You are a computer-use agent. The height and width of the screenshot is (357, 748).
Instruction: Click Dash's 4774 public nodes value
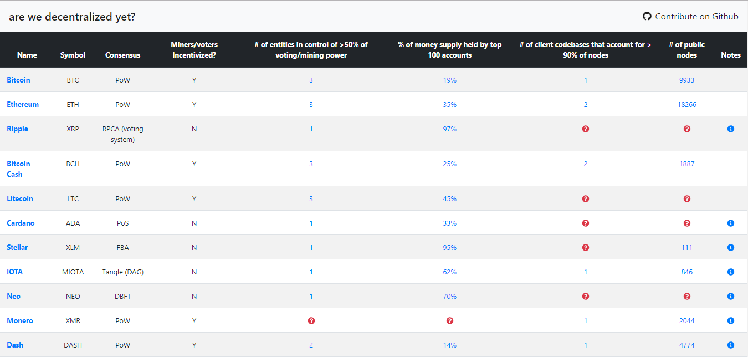coord(686,345)
